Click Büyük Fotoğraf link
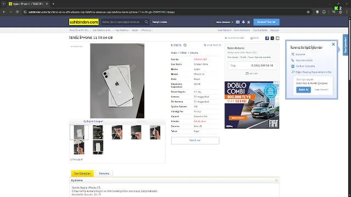 [93, 121]
